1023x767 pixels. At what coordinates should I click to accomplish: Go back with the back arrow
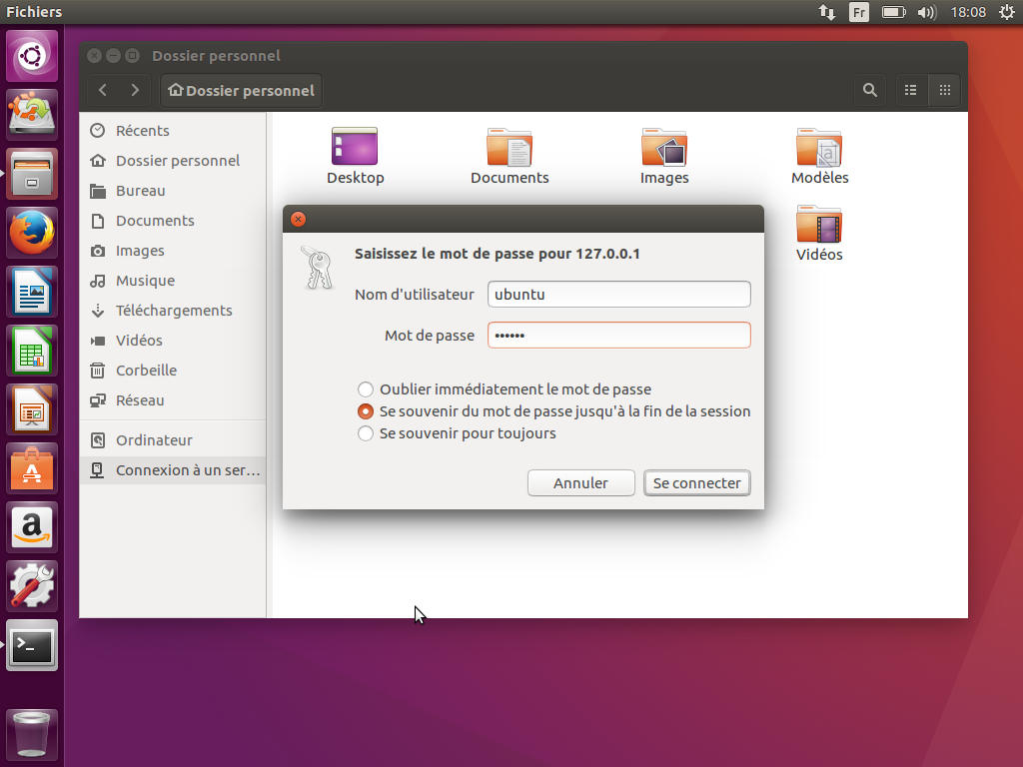pos(103,90)
